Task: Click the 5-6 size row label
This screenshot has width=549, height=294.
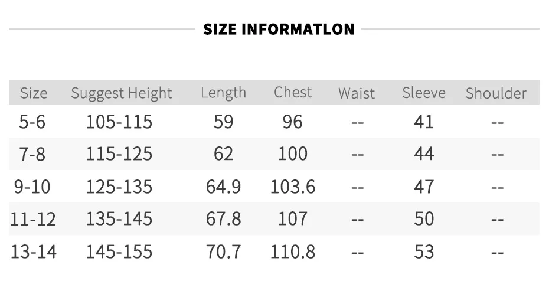Action: [32, 122]
